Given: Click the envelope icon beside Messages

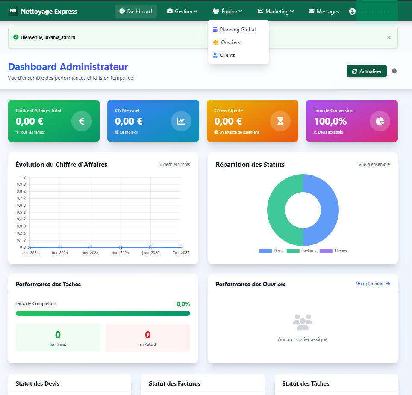Looking at the screenshot, I should [312, 11].
